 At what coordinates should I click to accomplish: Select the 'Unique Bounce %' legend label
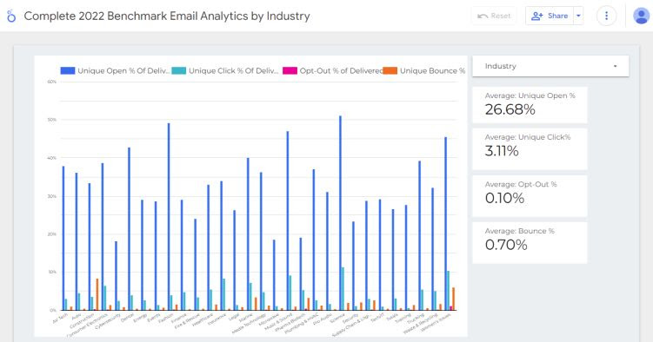point(433,70)
